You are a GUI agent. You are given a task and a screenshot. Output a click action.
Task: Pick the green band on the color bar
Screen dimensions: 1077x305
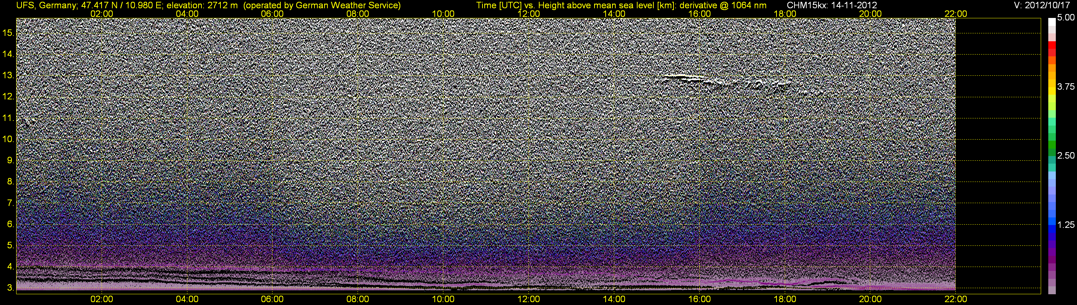(x=1052, y=144)
